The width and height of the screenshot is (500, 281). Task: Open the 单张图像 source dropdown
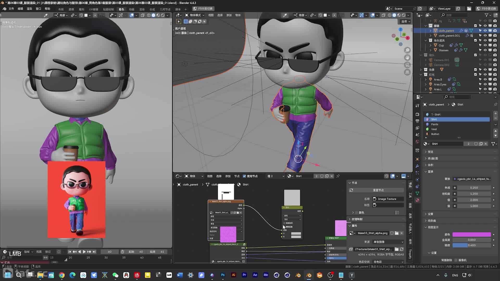coord(388,242)
